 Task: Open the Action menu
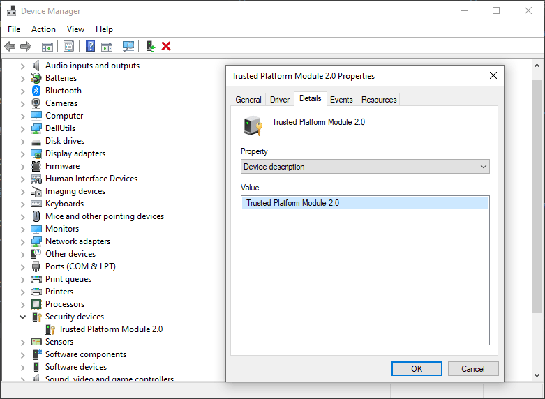43,29
